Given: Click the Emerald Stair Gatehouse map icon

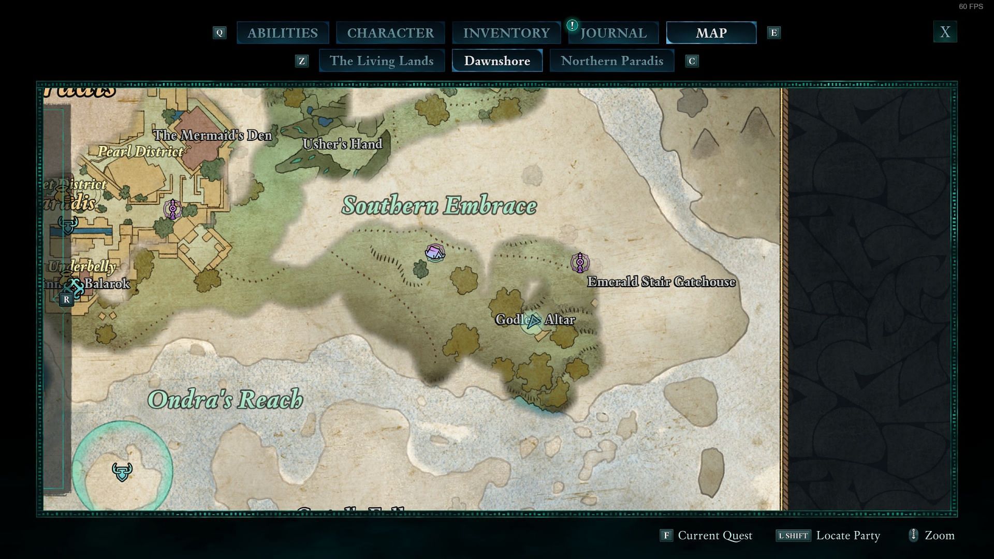Looking at the screenshot, I should (x=580, y=262).
